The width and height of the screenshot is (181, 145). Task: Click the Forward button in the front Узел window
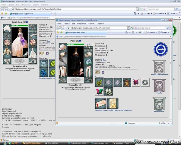pos(62,28)
